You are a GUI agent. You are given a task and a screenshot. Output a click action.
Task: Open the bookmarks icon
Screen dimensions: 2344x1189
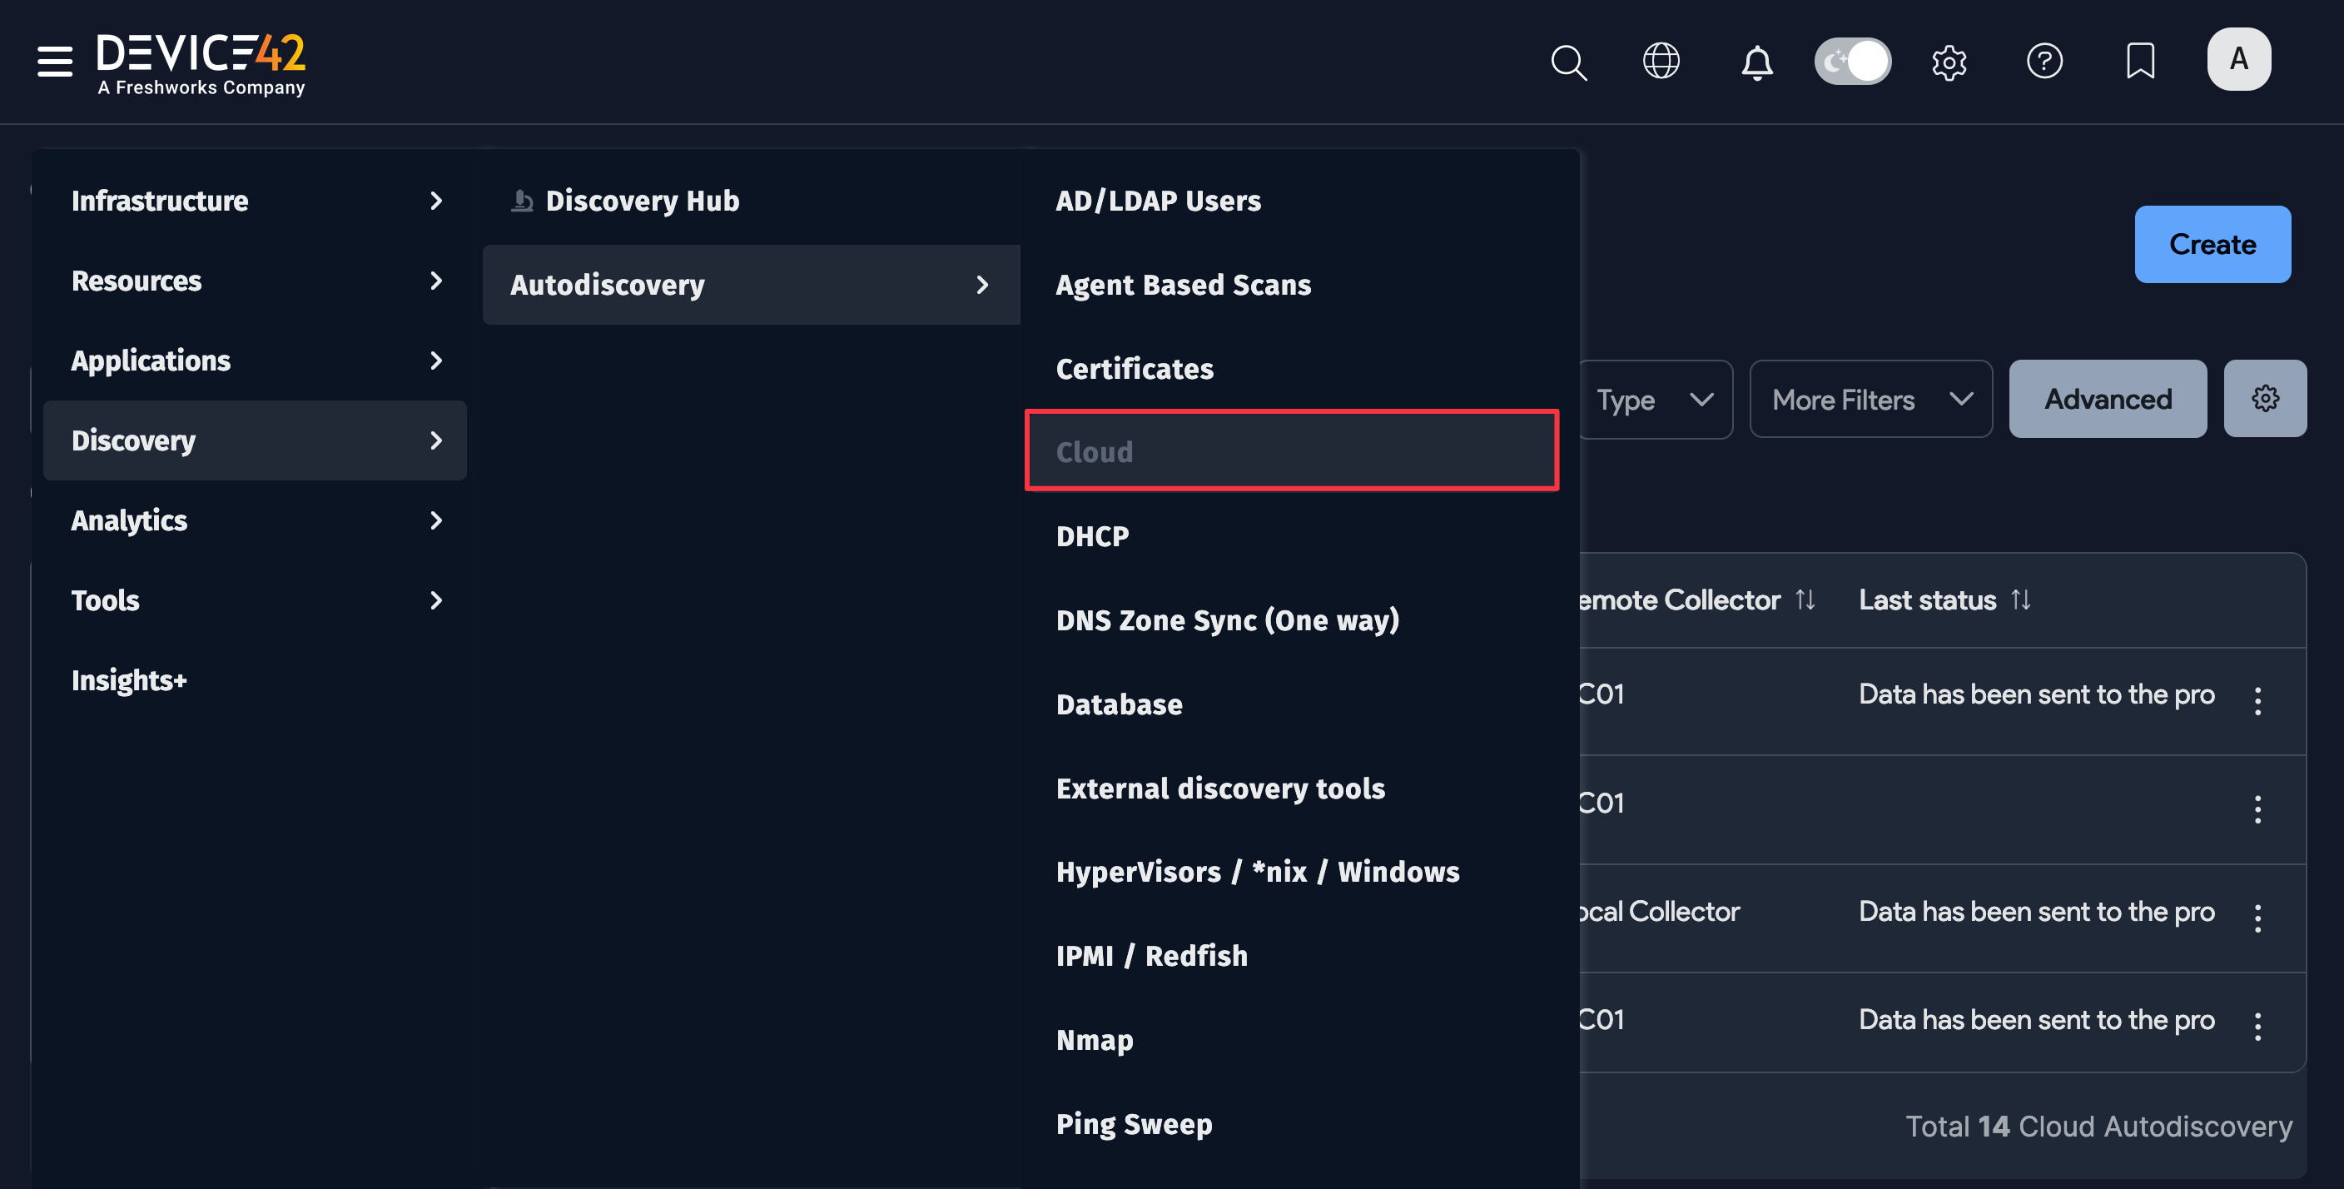(x=2140, y=61)
